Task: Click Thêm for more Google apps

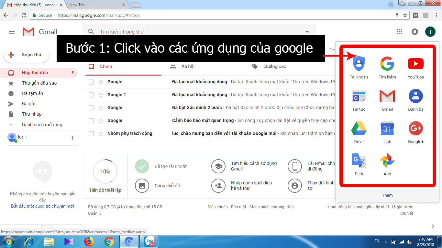Action: point(387,195)
